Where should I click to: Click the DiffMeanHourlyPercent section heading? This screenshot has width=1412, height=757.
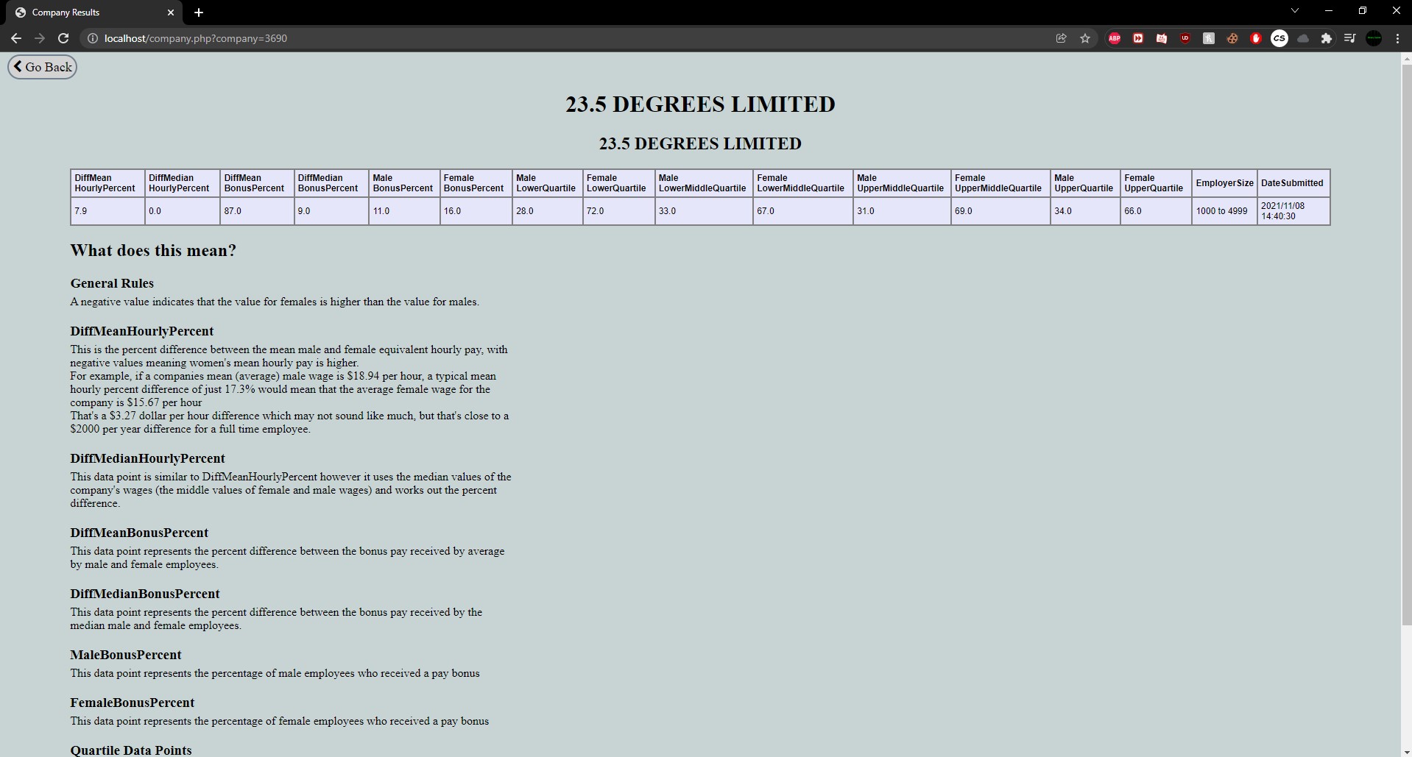click(142, 331)
